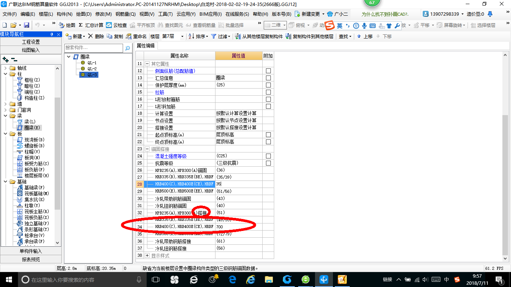This screenshot has height=287, width=511.
Task: Select 框柱(Z) in the navigation tree
Action: [32, 80]
